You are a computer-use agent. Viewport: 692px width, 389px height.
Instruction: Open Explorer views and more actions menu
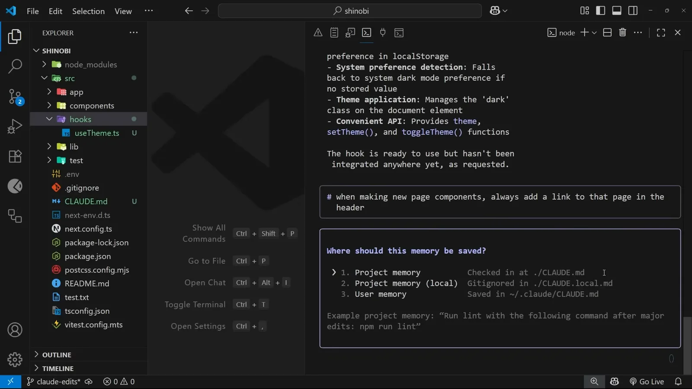tap(134, 32)
